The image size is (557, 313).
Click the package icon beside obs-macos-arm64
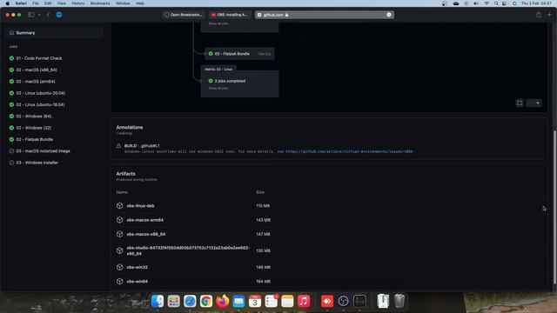(x=120, y=220)
